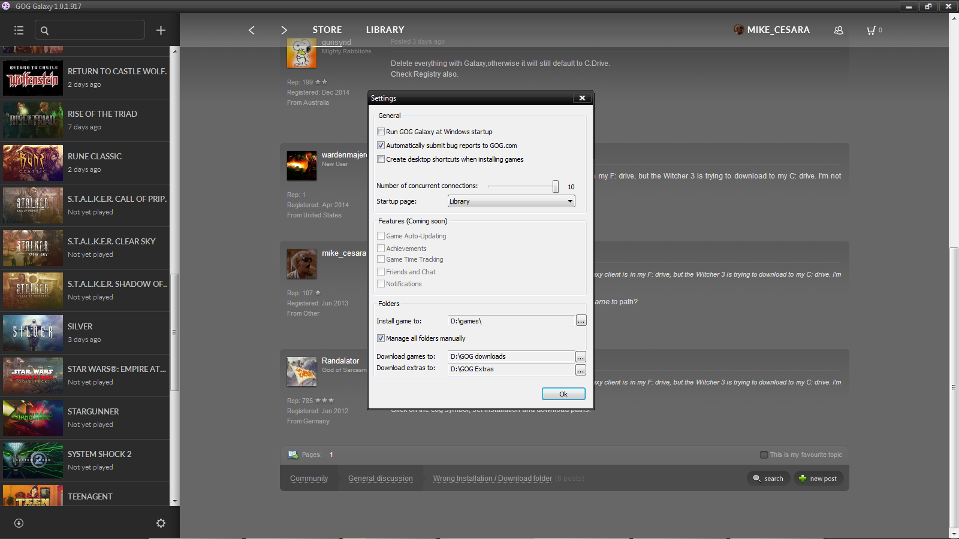959x539 pixels.
Task: Click Download extras to path field
Action: pyautogui.click(x=511, y=369)
